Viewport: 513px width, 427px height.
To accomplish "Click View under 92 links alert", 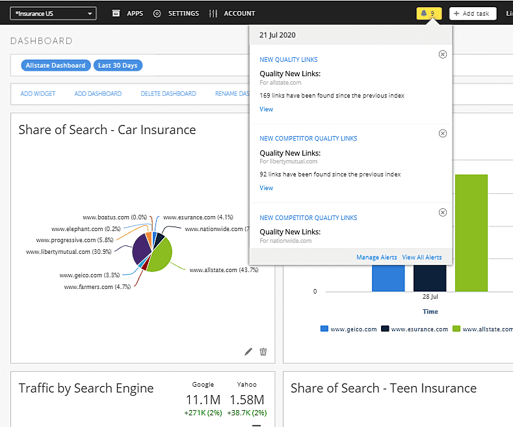I will (267, 188).
